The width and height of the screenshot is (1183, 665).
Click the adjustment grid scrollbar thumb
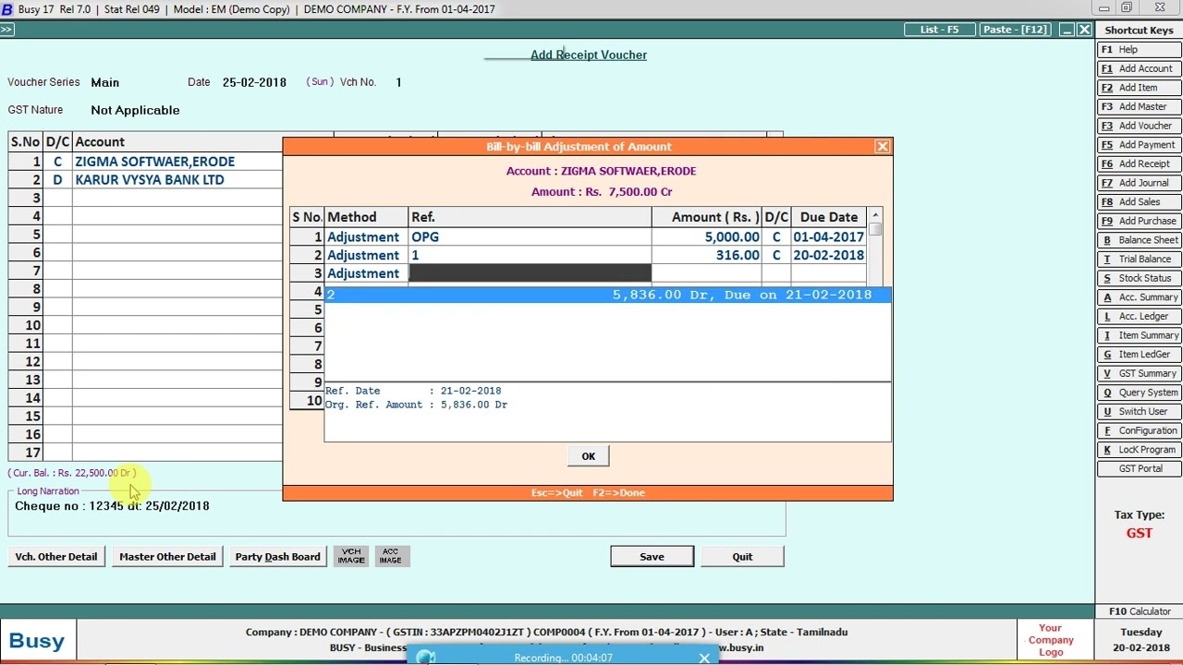[x=875, y=229]
